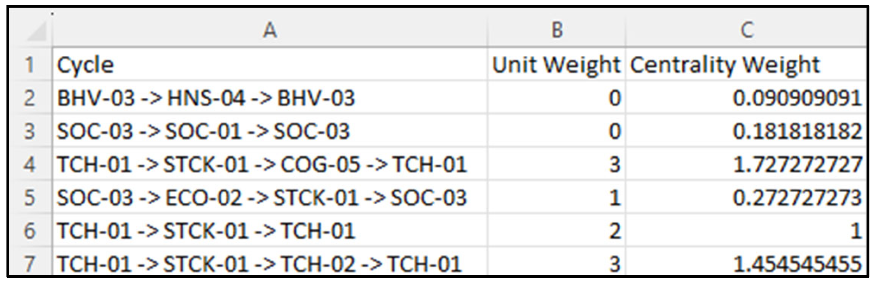Select column C header
The image size is (873, 283).
(746, 30)
